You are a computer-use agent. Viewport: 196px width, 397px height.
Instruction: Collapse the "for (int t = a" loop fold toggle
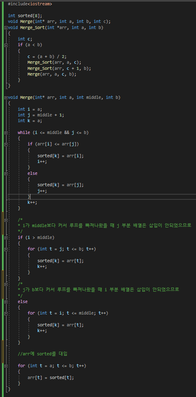pos(6,366)
